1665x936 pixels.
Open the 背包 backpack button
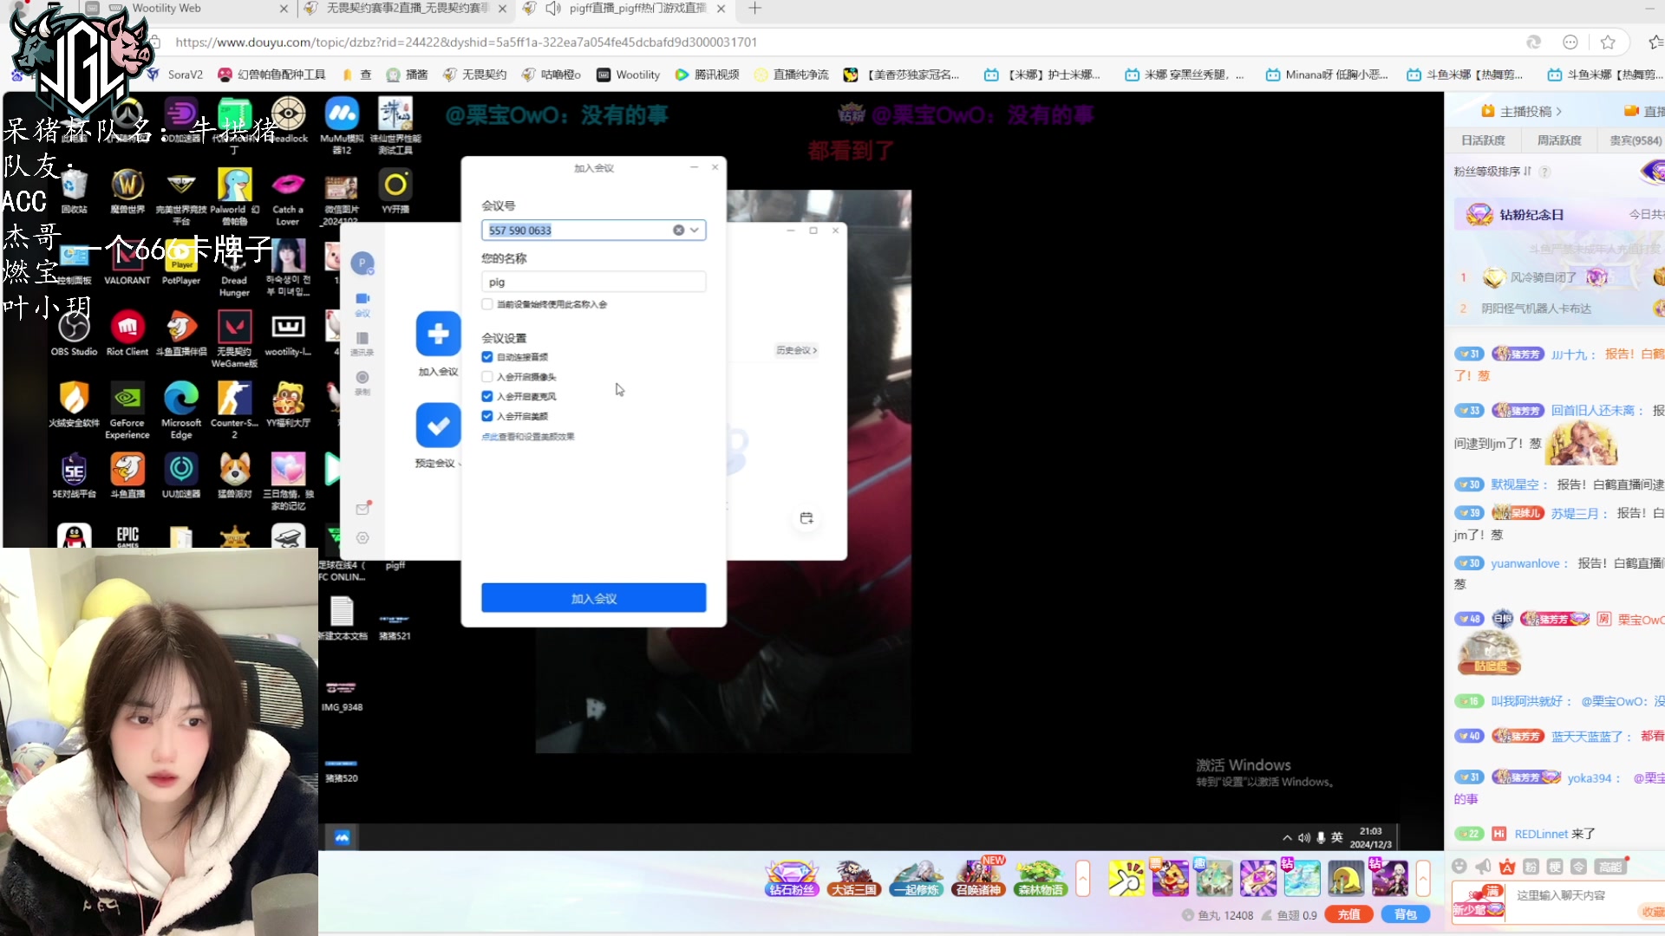coord(1406,914)
